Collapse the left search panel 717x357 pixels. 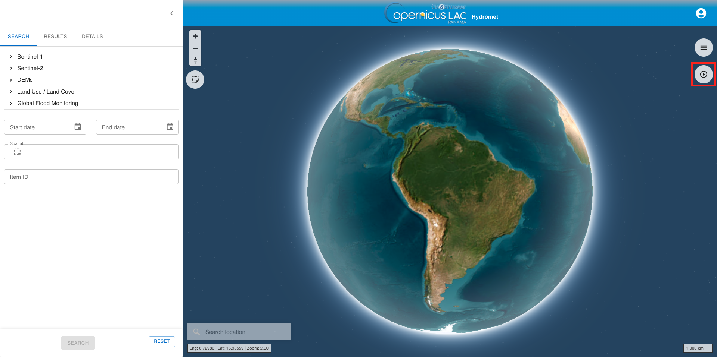171,13
